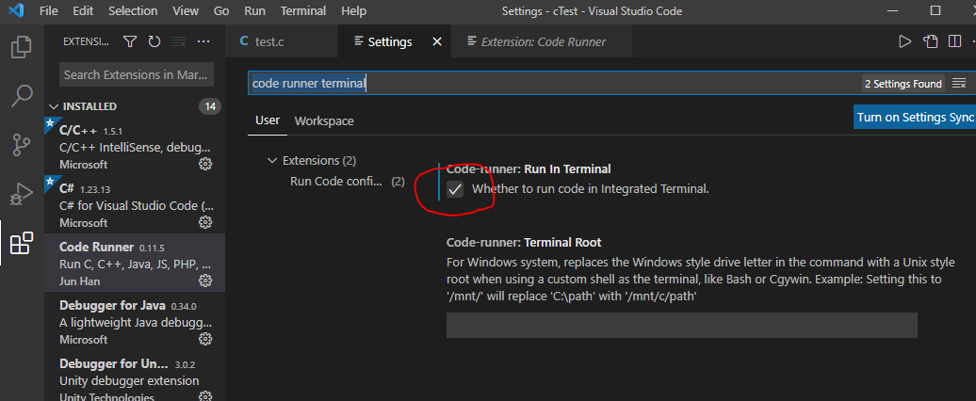Close the Settings tab
Screen dimensions: 976x401
pos(437,41)
